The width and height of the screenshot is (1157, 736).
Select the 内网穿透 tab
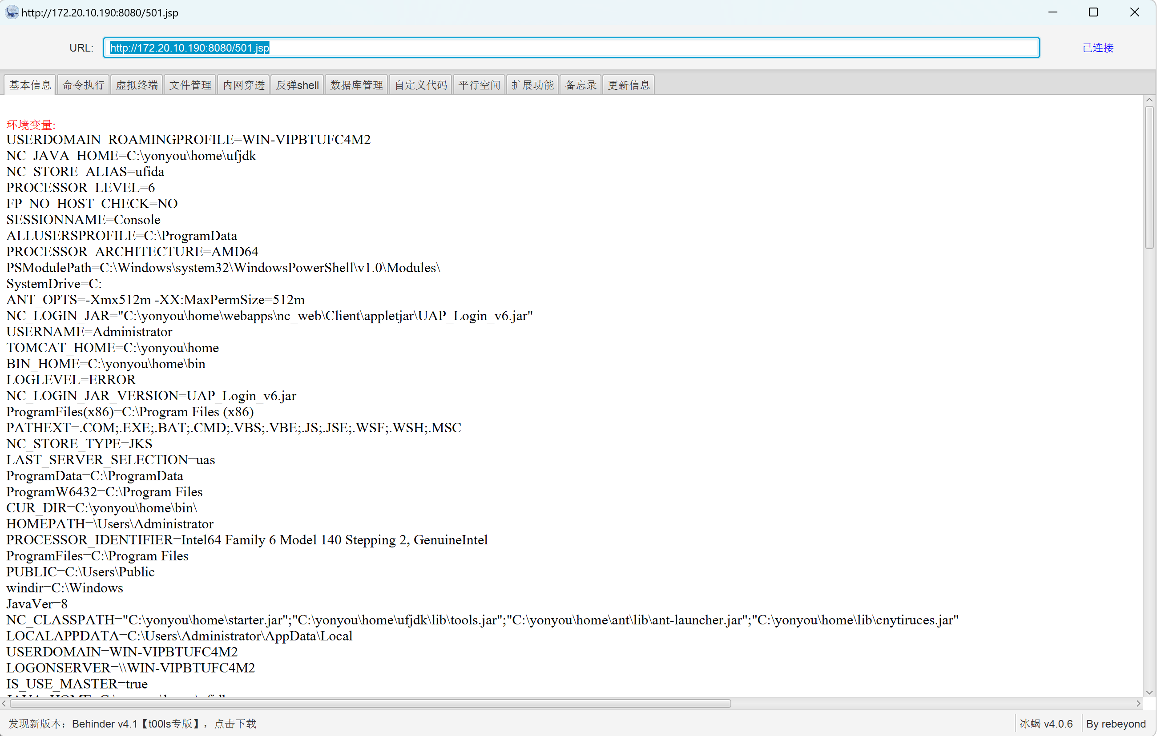(244, 85)
